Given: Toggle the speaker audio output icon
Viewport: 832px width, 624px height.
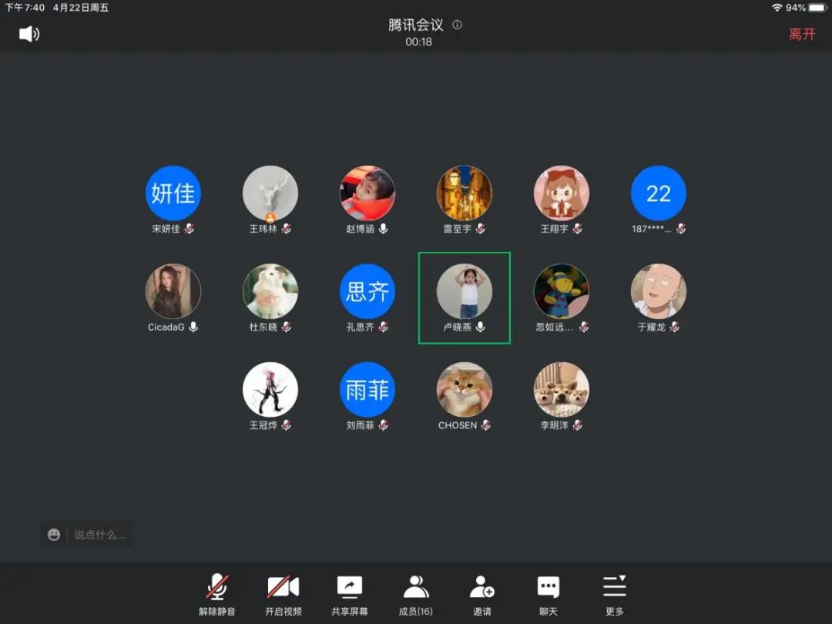Looking at the screenshot, I should pos(29,34).
